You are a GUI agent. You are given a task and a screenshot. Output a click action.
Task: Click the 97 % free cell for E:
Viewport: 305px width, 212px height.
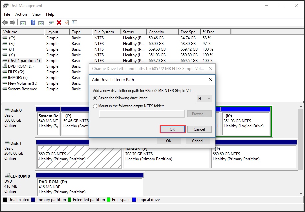[207, 44]
